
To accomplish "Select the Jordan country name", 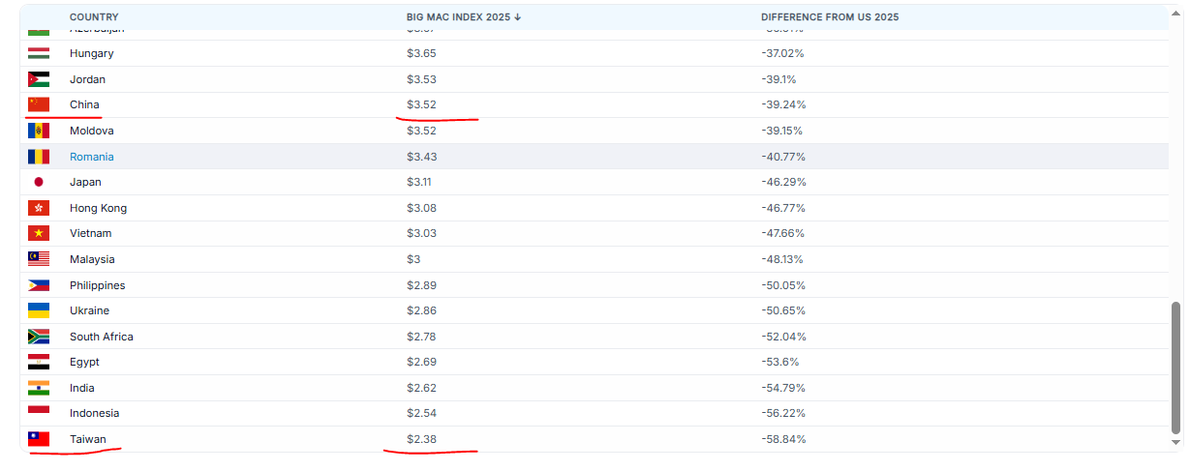I will pos(87,79).
